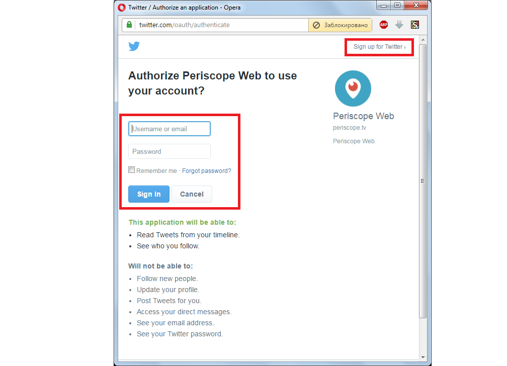Click the Twitter bird logo
507x366 pixels.
tap(134, 46)
